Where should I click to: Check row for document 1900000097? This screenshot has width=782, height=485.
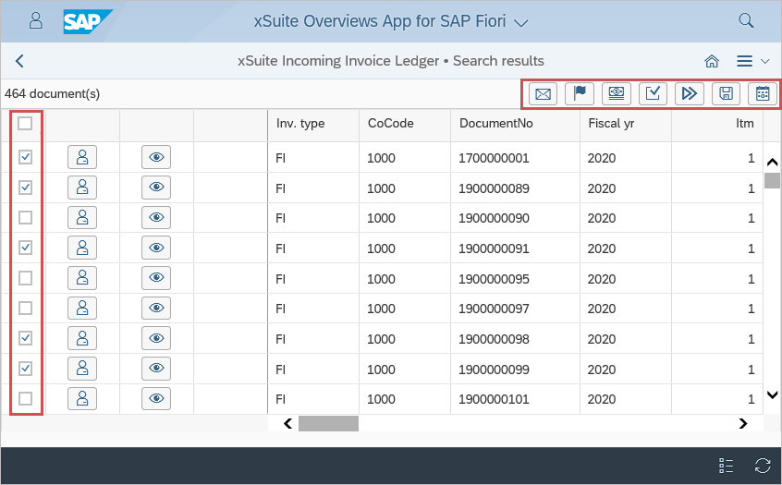[x=25, y=308]
